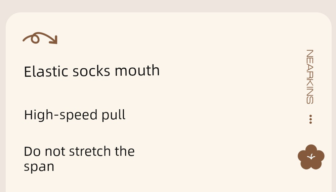Viewport: 336px width, 192px height.
Task: Click the word "stretch"
Action: pyautogui.click(x=90, y=151)
